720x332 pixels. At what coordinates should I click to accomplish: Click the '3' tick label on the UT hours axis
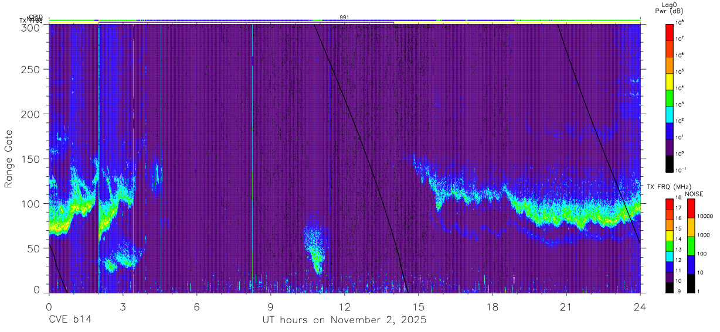click(123, 307)
